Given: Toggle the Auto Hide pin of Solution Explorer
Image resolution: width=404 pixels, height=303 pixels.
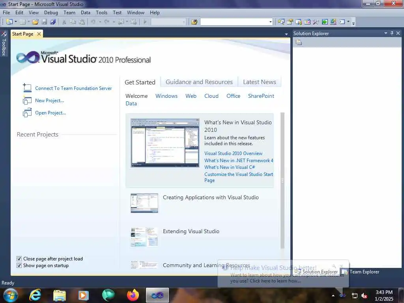Looking at the screenshot, I should pos(392,33).
